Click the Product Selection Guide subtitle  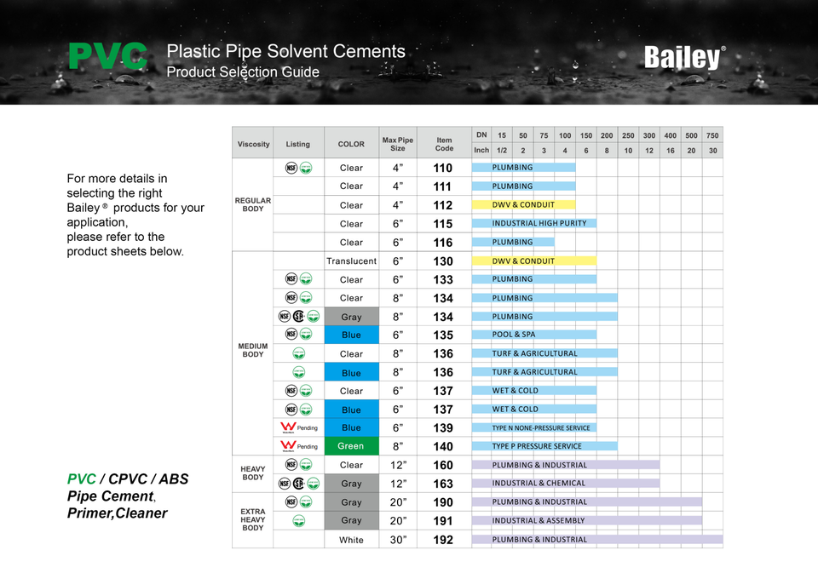pyautogui.click(x=243, y=72)
